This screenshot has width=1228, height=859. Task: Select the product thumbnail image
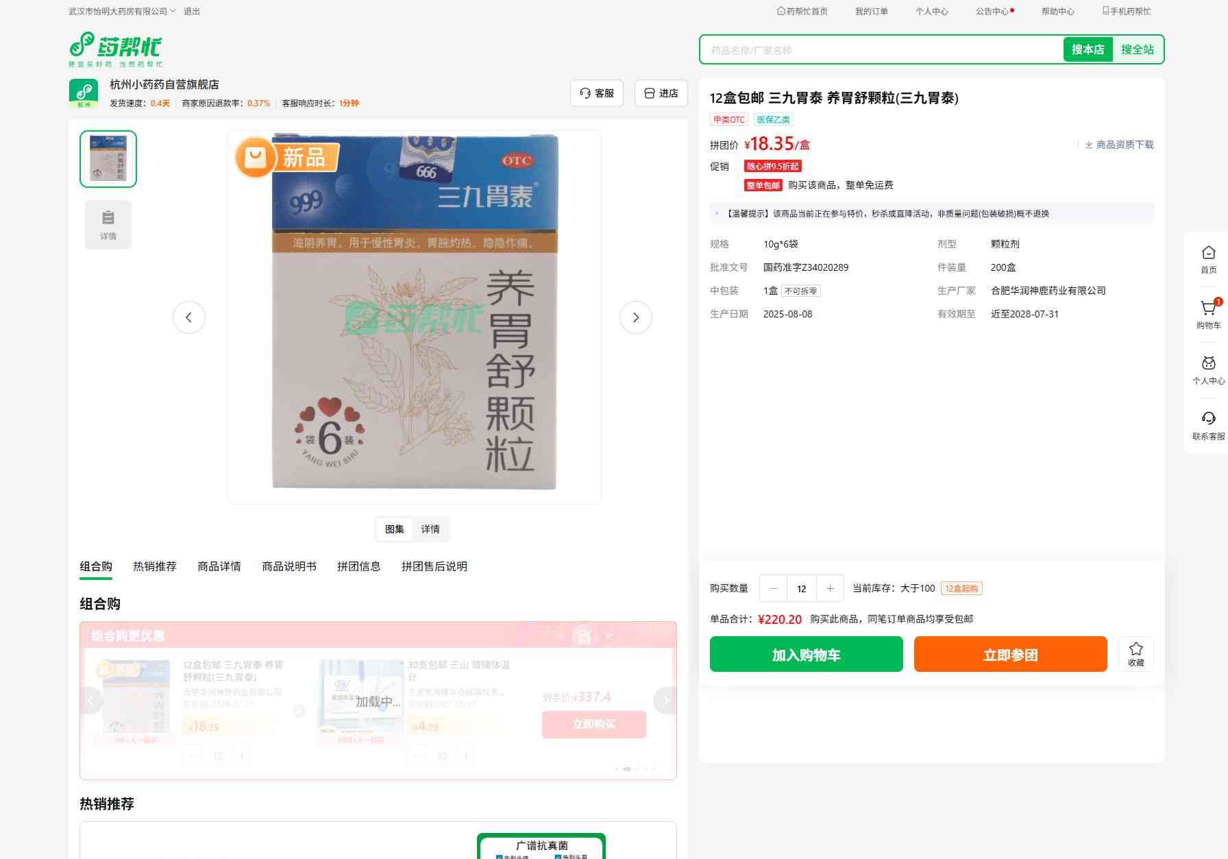[108, 159]
